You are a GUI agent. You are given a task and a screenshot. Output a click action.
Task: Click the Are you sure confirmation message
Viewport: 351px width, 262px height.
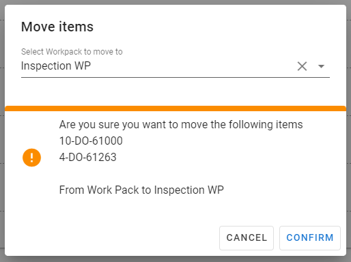[x=181, y=125]
